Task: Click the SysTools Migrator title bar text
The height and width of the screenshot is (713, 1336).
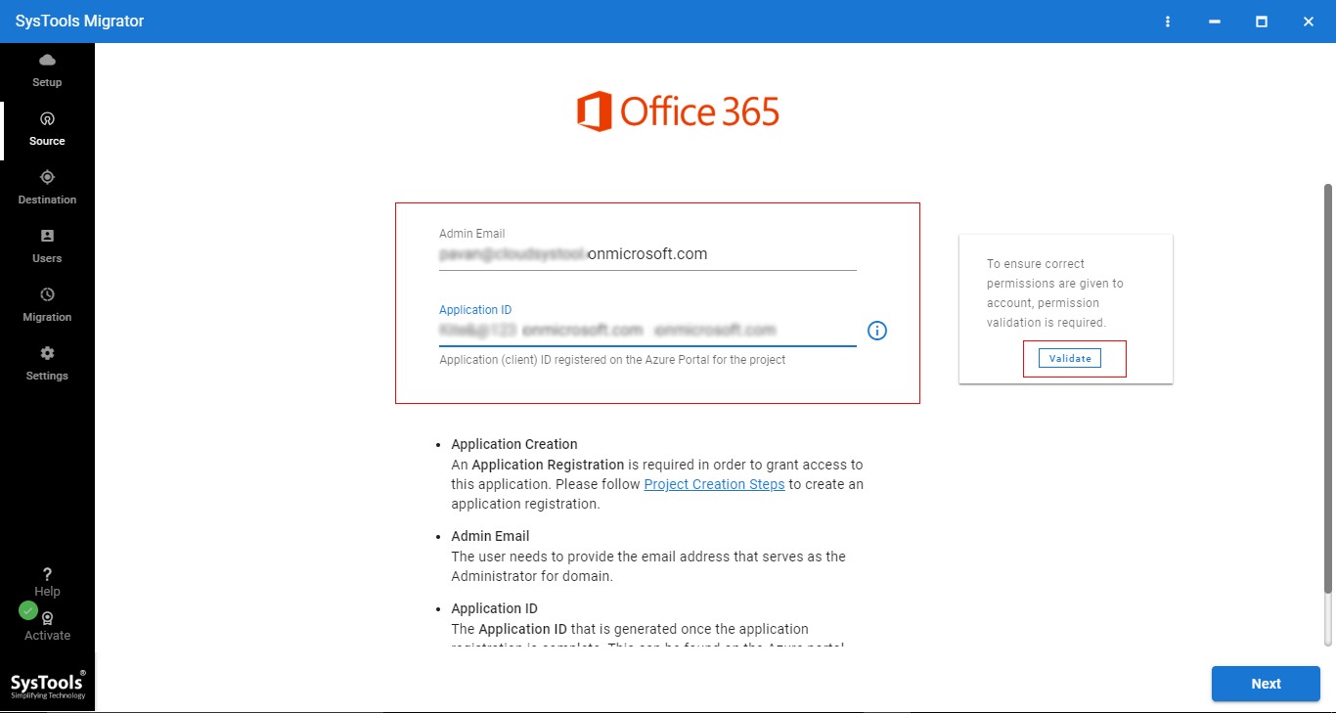Action: click(78, 21)
